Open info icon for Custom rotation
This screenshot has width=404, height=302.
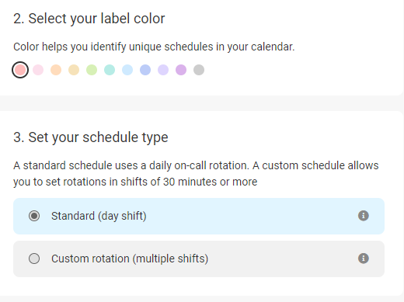pos(364,259)
